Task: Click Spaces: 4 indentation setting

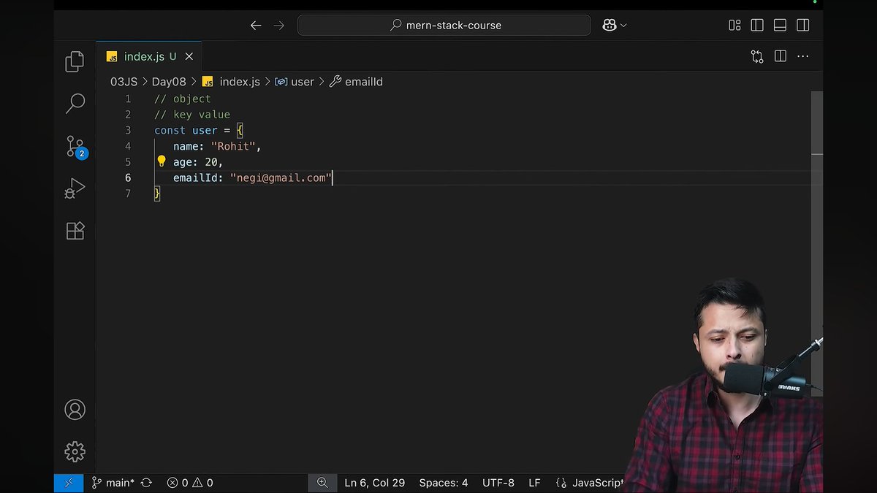Action: 444,483
